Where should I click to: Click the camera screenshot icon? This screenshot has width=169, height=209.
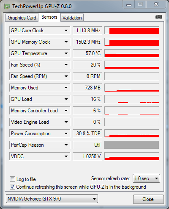tap(159, 17)
